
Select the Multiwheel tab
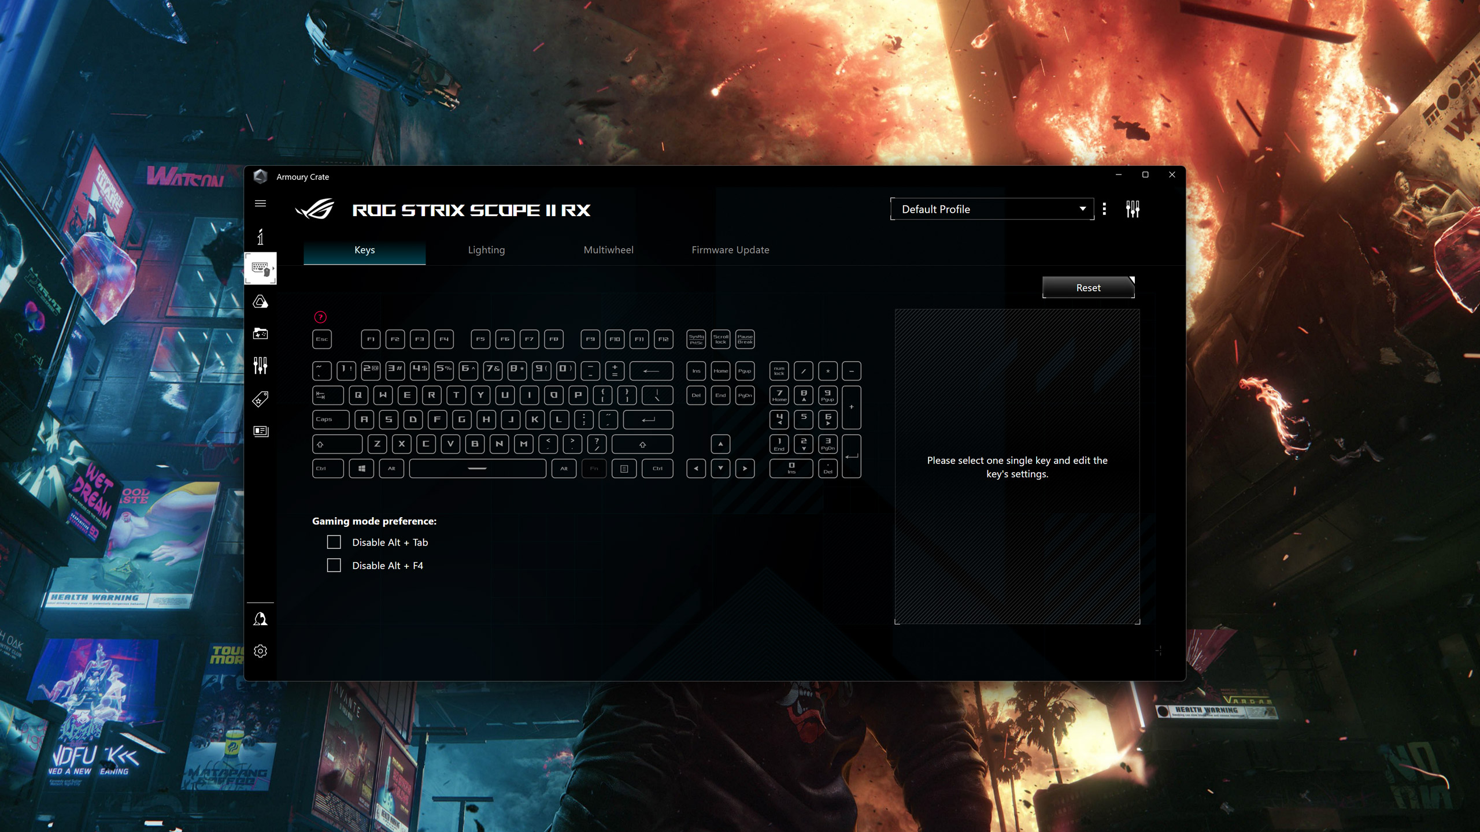pos(608,249)
